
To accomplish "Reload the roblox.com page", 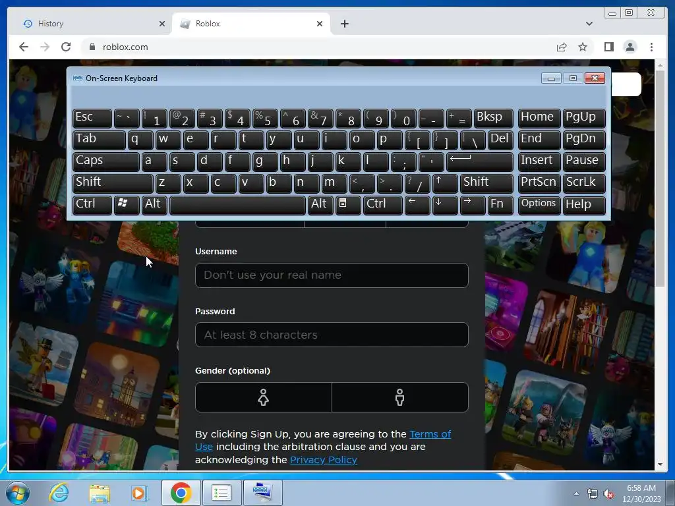I will [x=66, y=47].
